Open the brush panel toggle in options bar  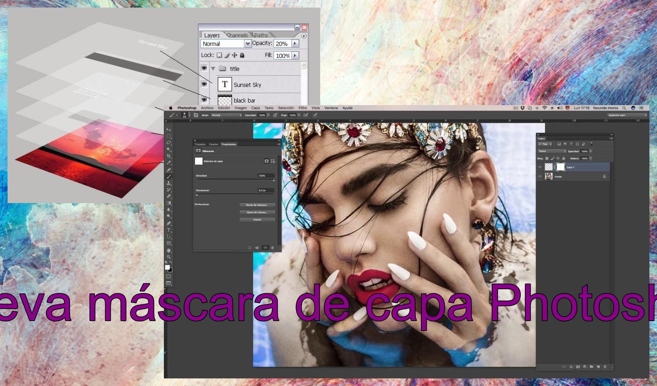[196, 115]
